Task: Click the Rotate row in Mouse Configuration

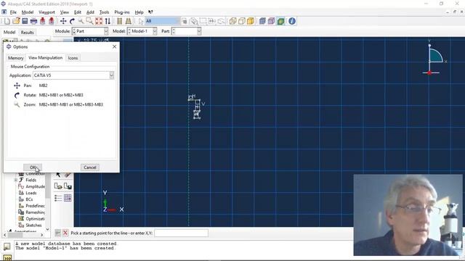Action: tap(49, 95)
